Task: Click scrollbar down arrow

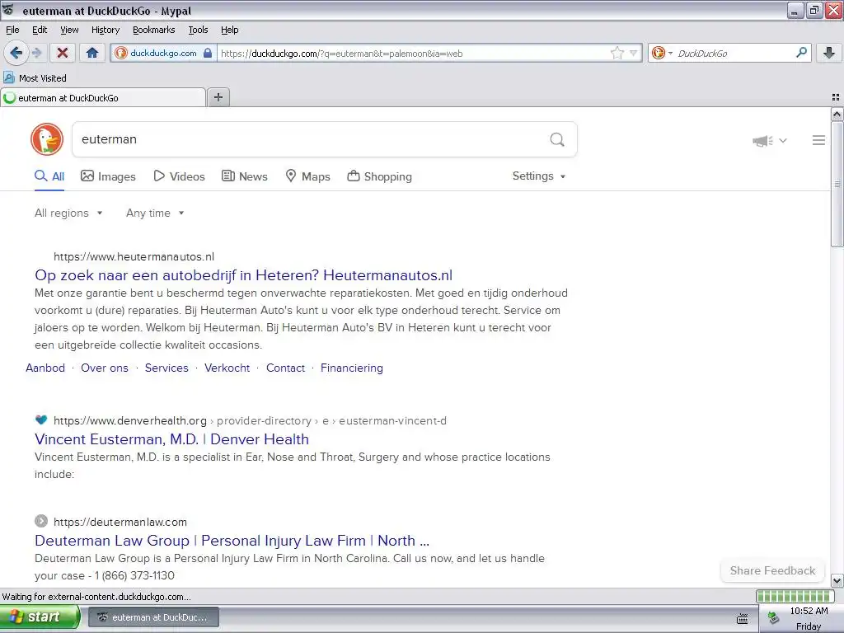Action: point(837,580)
